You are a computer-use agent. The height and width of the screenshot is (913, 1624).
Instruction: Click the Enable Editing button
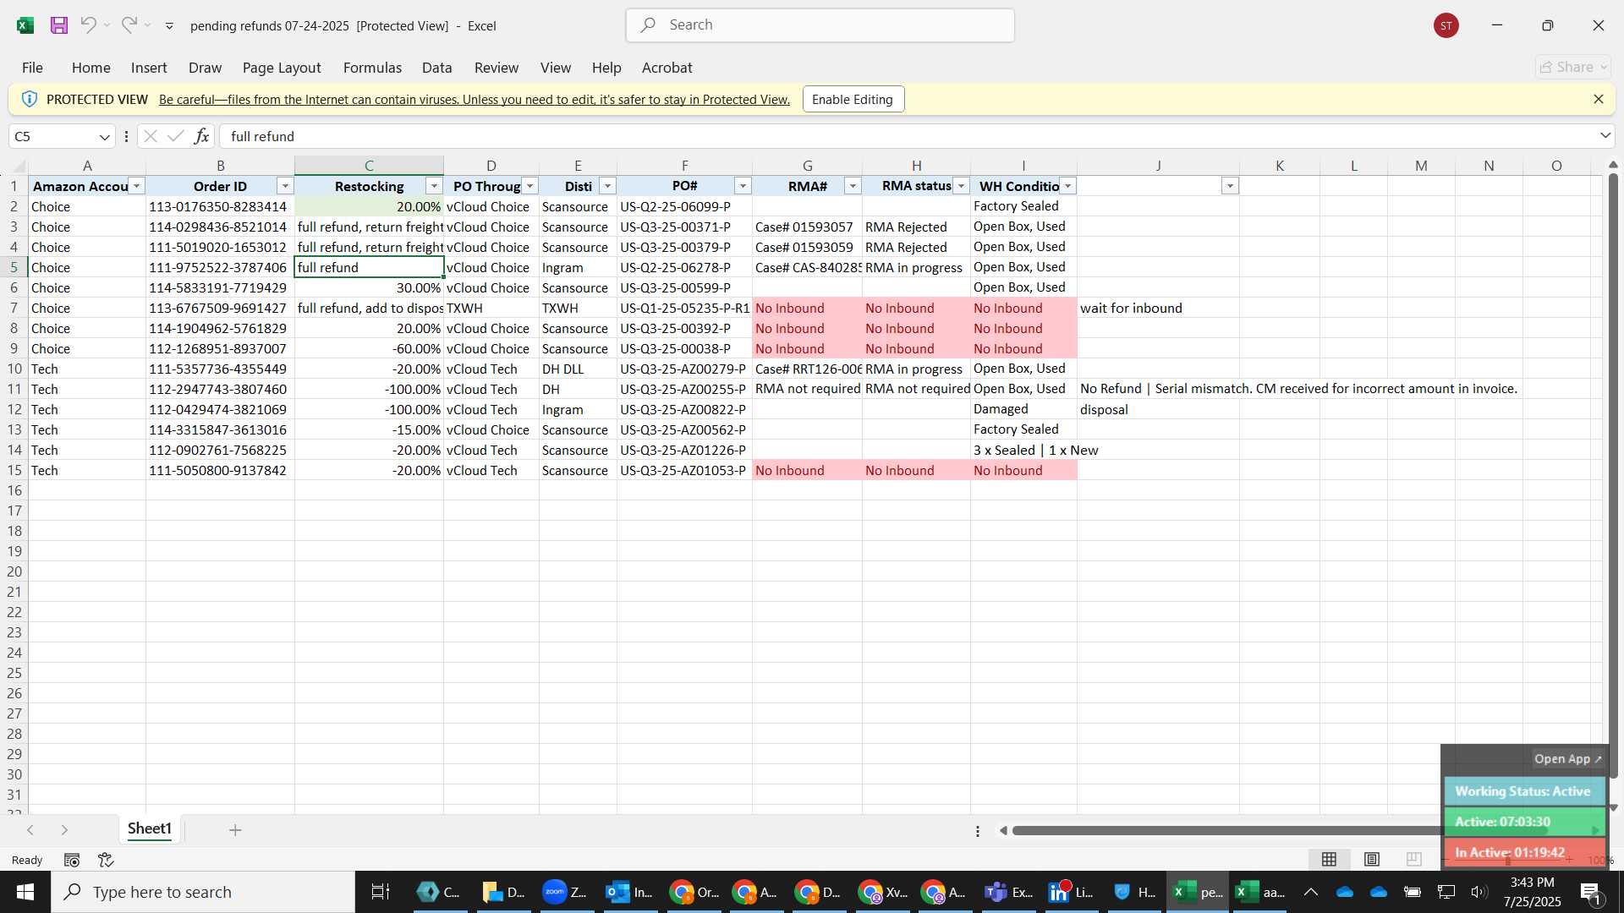[853, 99]
